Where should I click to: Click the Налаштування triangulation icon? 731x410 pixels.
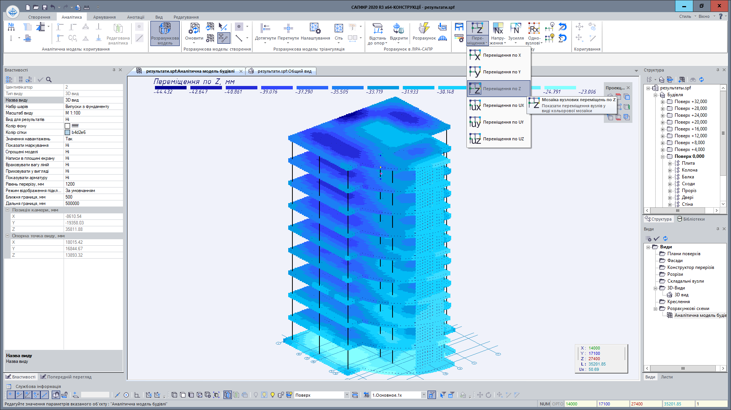click(315, 29)
